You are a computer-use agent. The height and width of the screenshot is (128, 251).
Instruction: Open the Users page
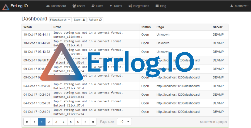[x=79, y=6]
